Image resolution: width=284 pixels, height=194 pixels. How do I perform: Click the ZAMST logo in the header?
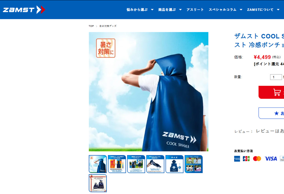[x=24, y=10]
